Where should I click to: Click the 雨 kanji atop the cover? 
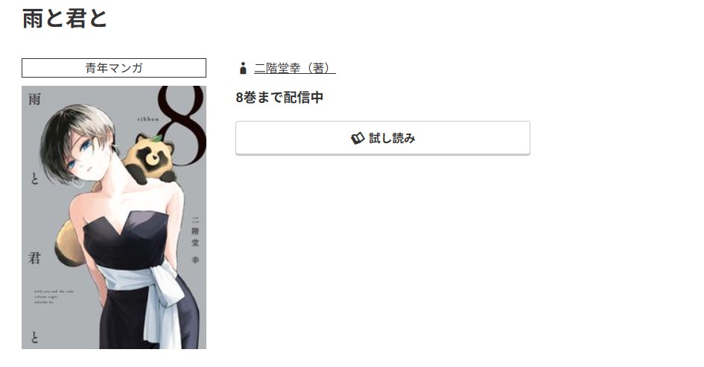(x=34, y=99)
